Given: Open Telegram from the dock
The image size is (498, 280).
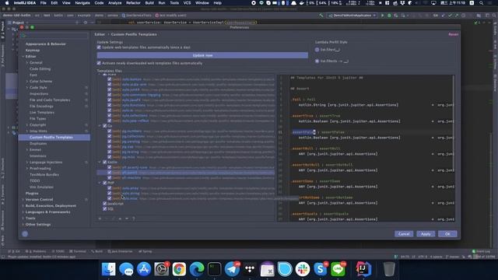Looking at the screenshot, I should coord(232,269).
